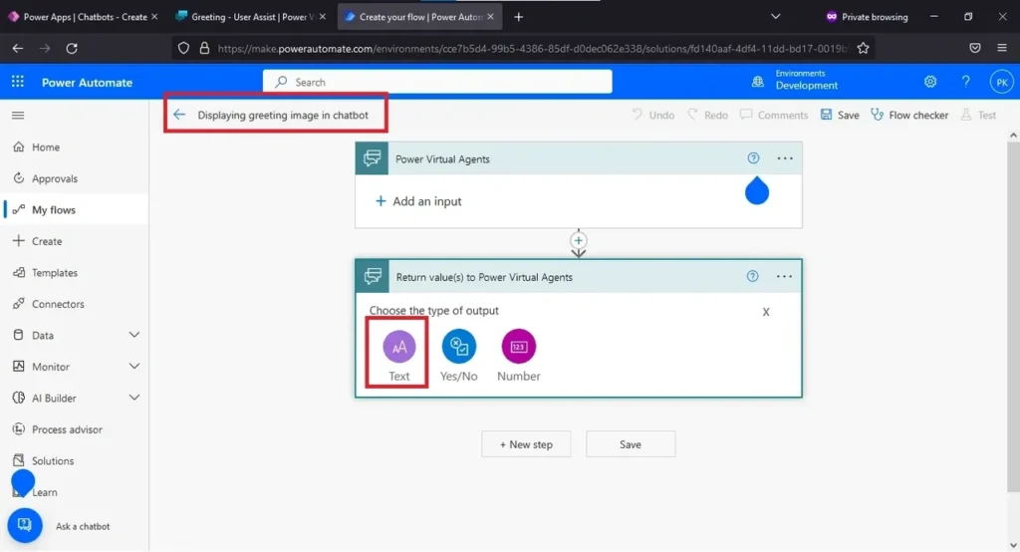Edit flow title Displaying greeting image in chatbot
The image size is (1020, 552).
283,116
